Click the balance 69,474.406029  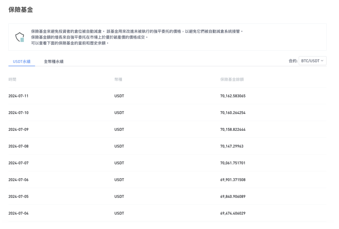[x=233, y=213]
